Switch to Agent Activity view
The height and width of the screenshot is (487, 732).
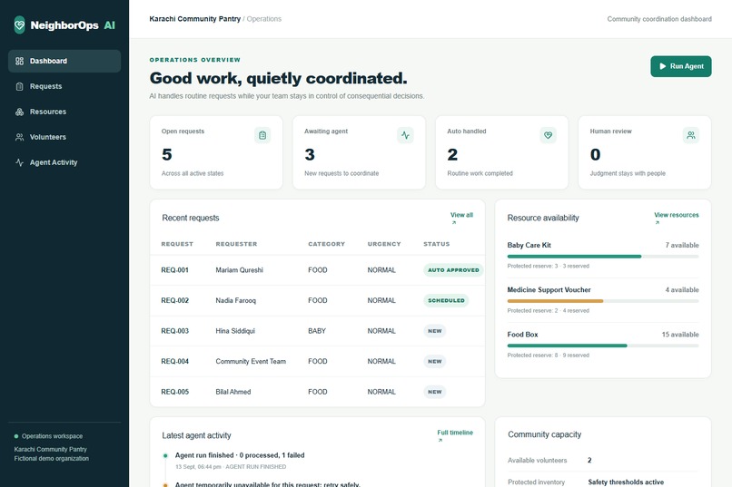[64, 162]
